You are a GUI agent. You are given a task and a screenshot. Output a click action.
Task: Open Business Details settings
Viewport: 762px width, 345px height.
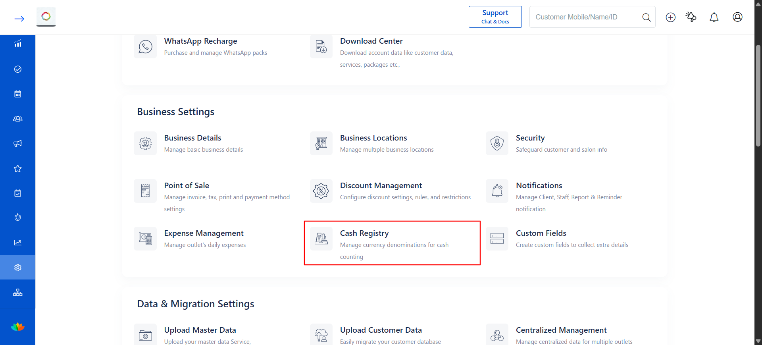click(x=192, y=138)
